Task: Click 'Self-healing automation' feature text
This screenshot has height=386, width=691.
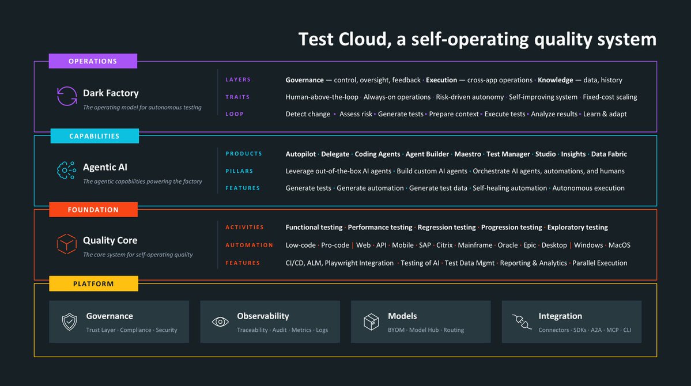Action: coord(509,188)
